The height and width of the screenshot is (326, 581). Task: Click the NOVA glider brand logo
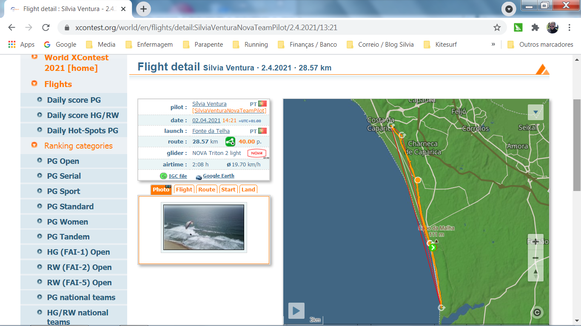(257, 153)
